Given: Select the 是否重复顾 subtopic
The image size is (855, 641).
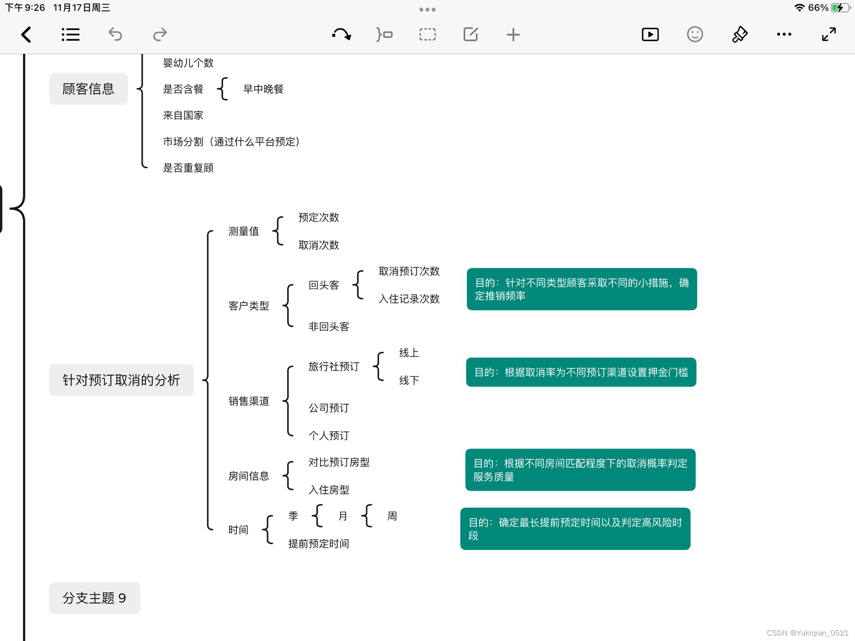Looking at the screenshot, I should (188, 168).
